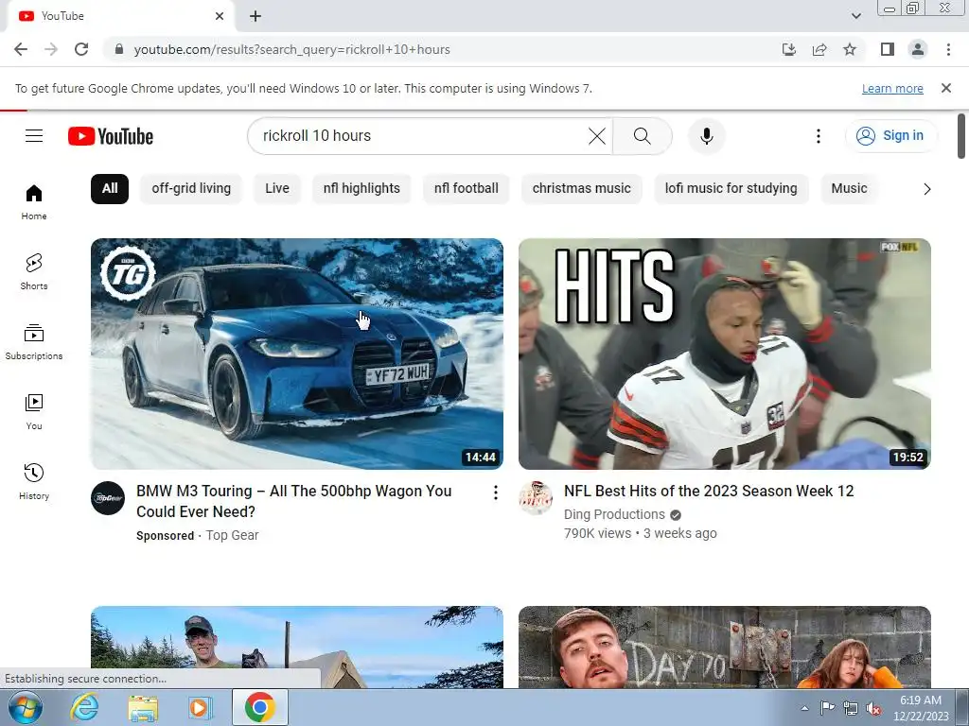This screenshot has height=726, width=969.
Task: Click the install app icon in address bar
Action: (x=788, y=49)
